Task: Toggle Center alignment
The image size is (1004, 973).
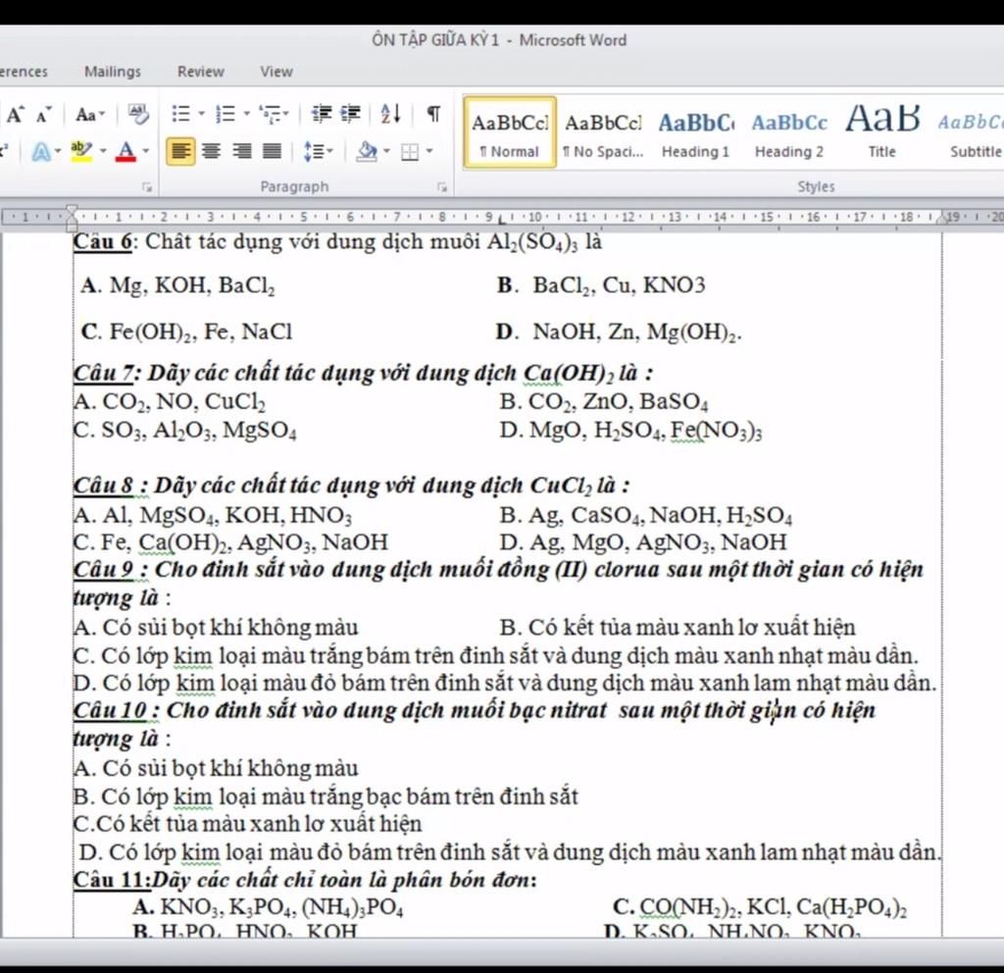Action: click(x=212, y=152)
